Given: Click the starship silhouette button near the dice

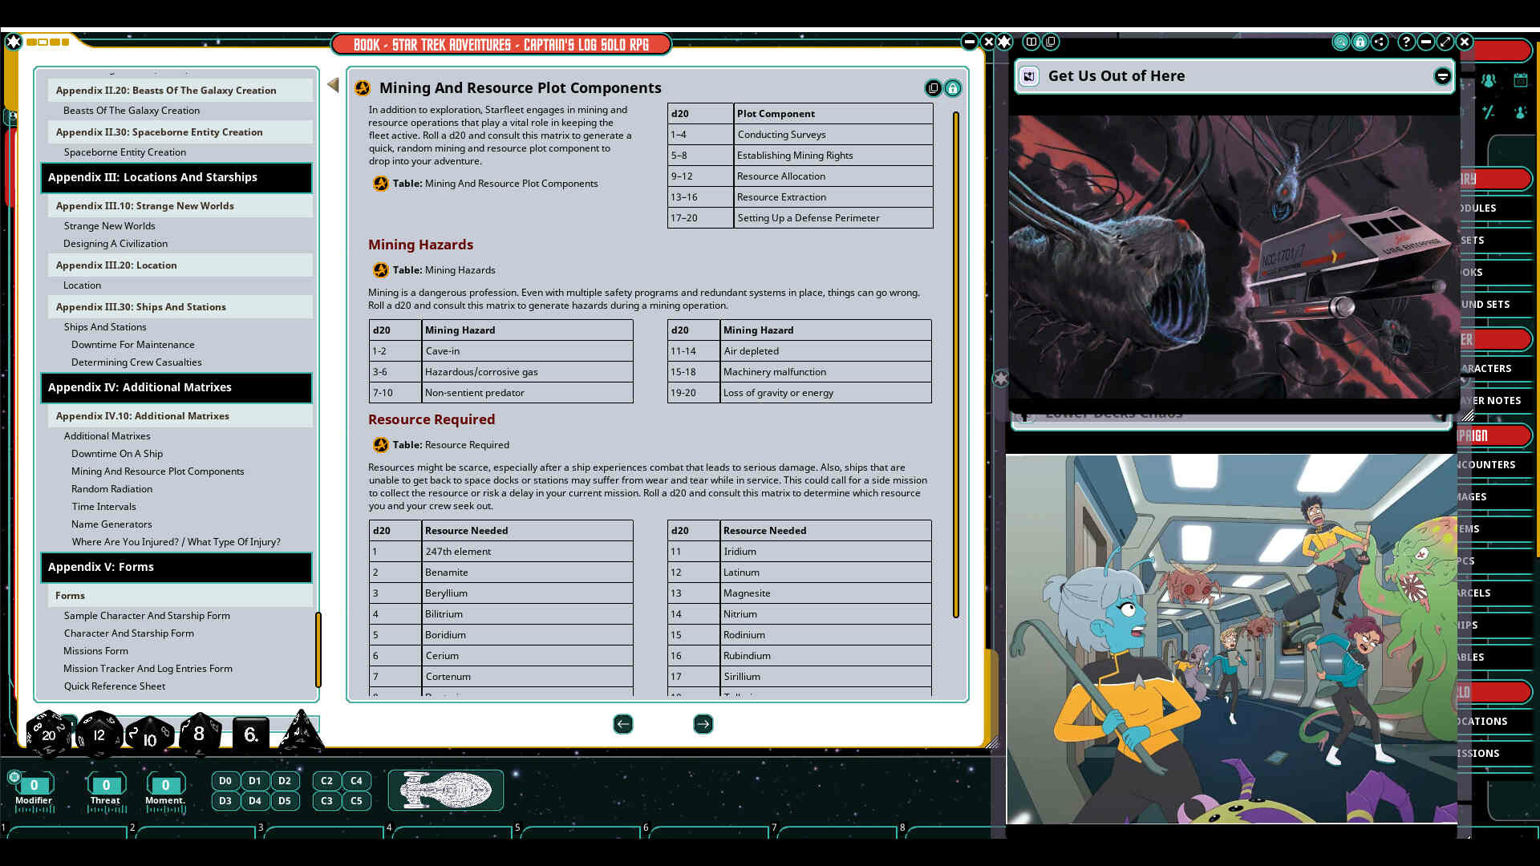Looking at the screenshot, I should (x=445, y=790).
